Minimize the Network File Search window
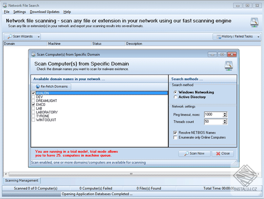The width and height of the screenshot is (264, 199). click(x=237, y=6)
